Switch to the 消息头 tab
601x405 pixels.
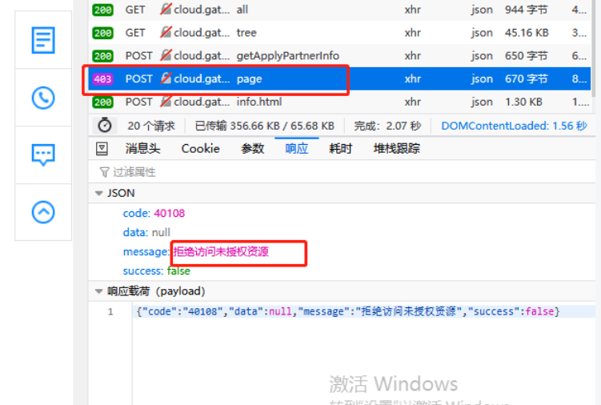[x=142, y=149]
